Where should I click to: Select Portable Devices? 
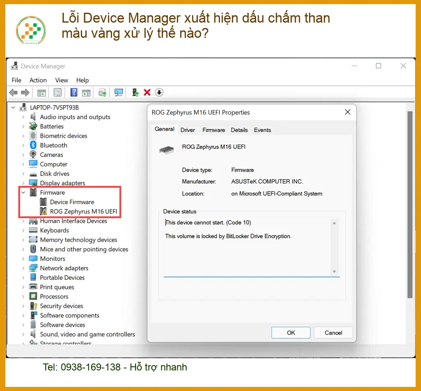[x=62, y=278]
